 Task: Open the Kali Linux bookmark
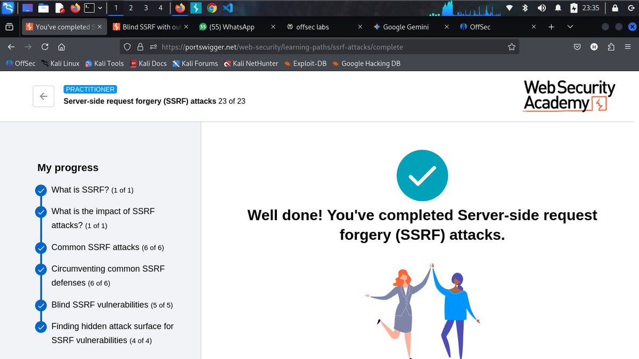click(x=60, y=63)
